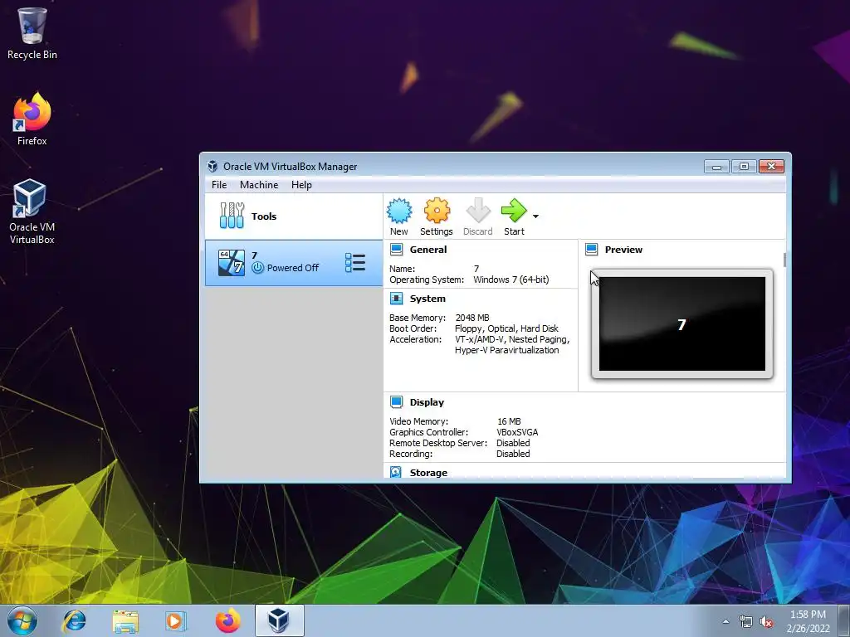Close the VirtualBox Manager window
This screenshot has width=850, height=637.
point(771,166)
